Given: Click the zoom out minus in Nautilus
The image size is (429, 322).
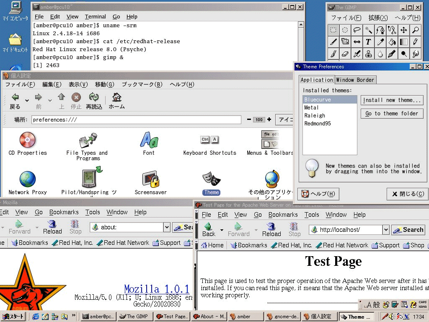Looking at the screenshot, I should tap(249, 119).
